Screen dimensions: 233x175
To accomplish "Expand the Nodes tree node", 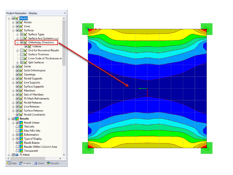I will point(13,22).
